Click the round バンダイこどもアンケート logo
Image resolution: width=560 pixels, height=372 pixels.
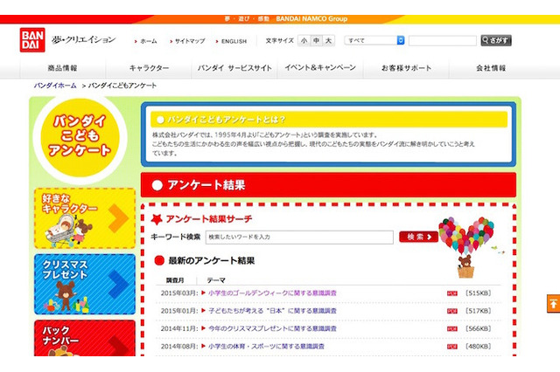pos(80,138)
